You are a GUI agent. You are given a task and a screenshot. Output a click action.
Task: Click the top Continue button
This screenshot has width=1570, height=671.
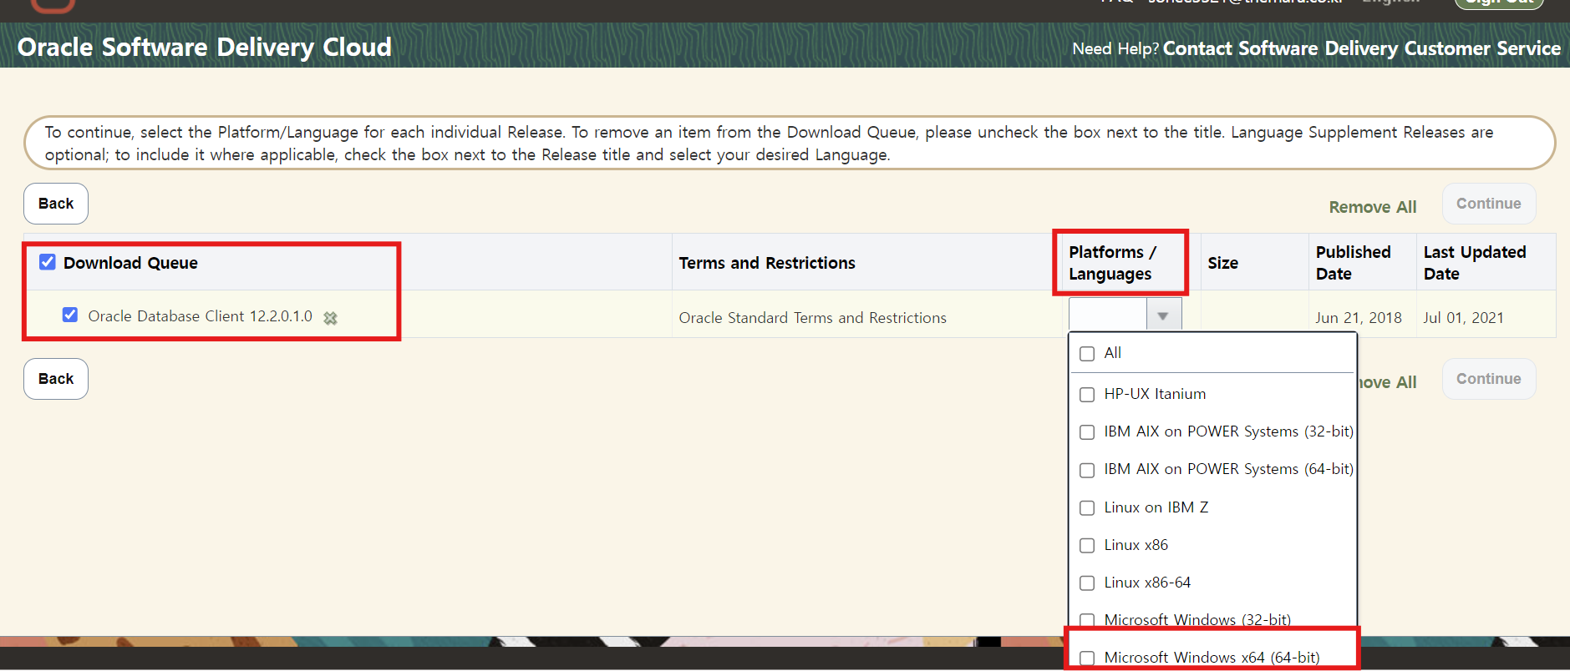point(1489,204)
